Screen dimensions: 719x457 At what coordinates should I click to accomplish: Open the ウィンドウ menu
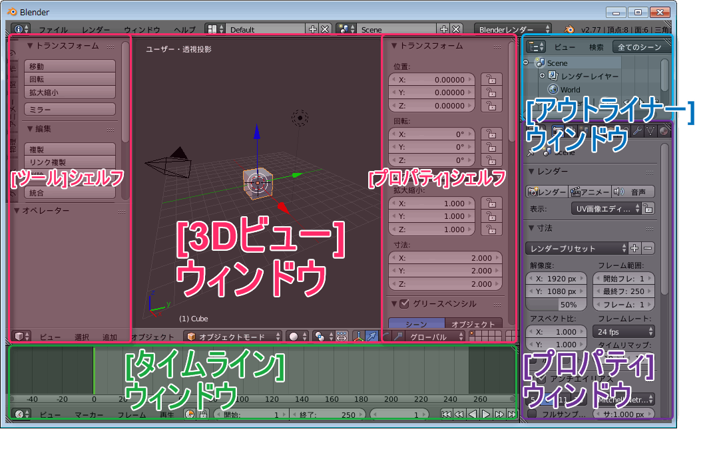(142, 30)
